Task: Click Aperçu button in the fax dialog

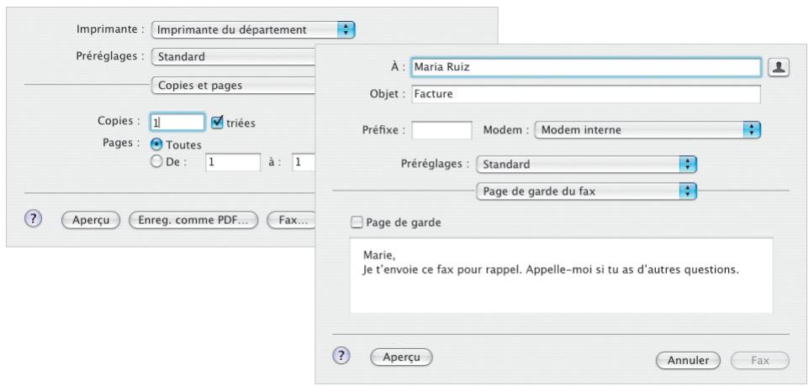Action: pos(401,357)
